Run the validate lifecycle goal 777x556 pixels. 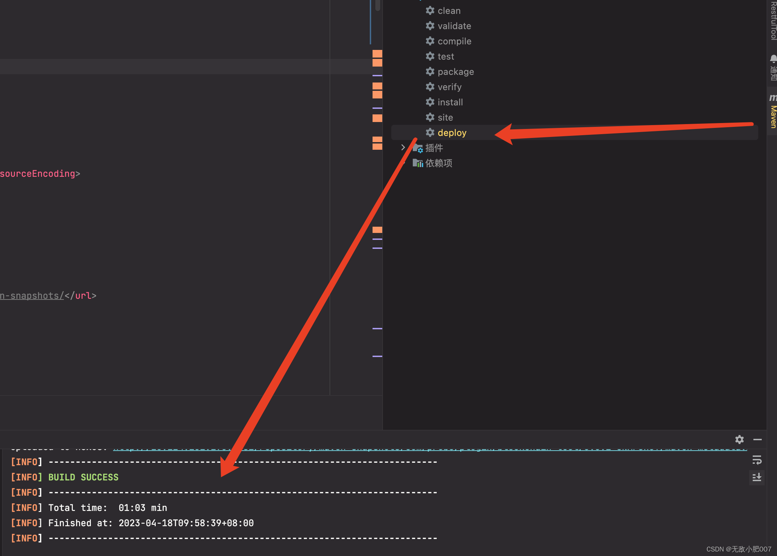454,26
